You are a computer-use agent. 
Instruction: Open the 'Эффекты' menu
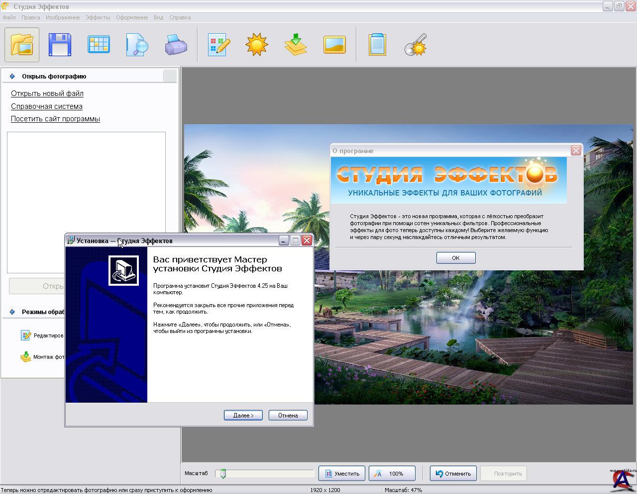point(98,17)
